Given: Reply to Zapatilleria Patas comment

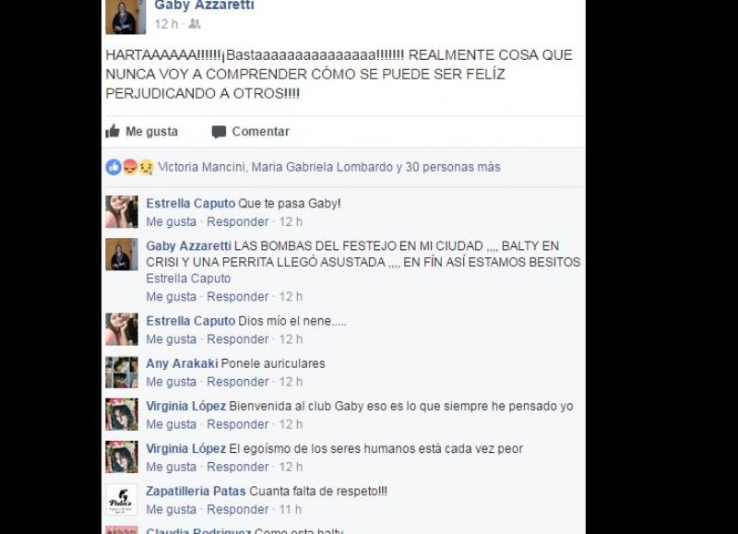Looking at the screenshot, I should 238,509.
